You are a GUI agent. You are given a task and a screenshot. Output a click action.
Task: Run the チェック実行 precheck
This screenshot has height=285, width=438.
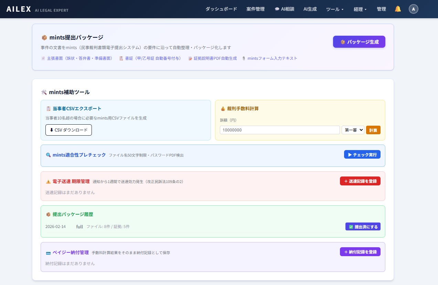362,155
